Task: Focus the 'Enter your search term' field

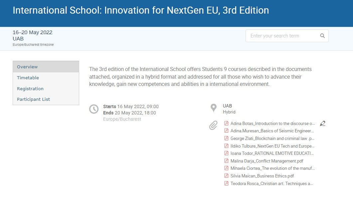Action: click(283, 36)
